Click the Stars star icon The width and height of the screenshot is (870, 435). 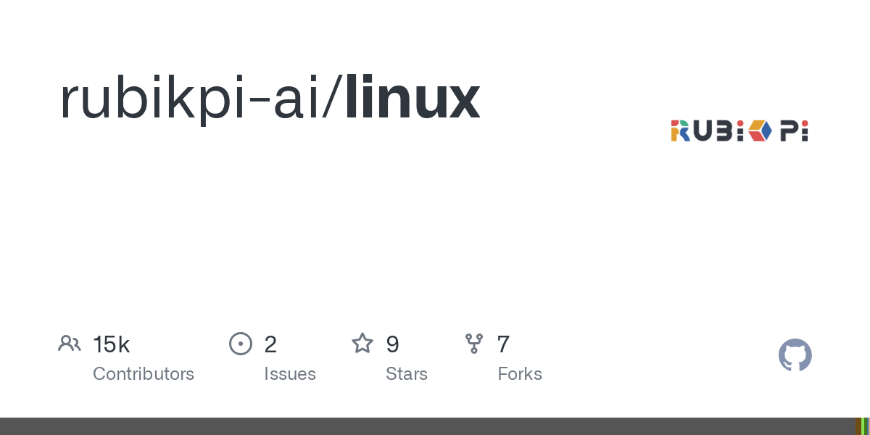(362, 343)
